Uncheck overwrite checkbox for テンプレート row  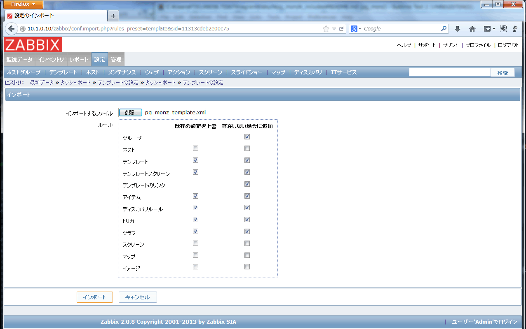tap(196, 160)
